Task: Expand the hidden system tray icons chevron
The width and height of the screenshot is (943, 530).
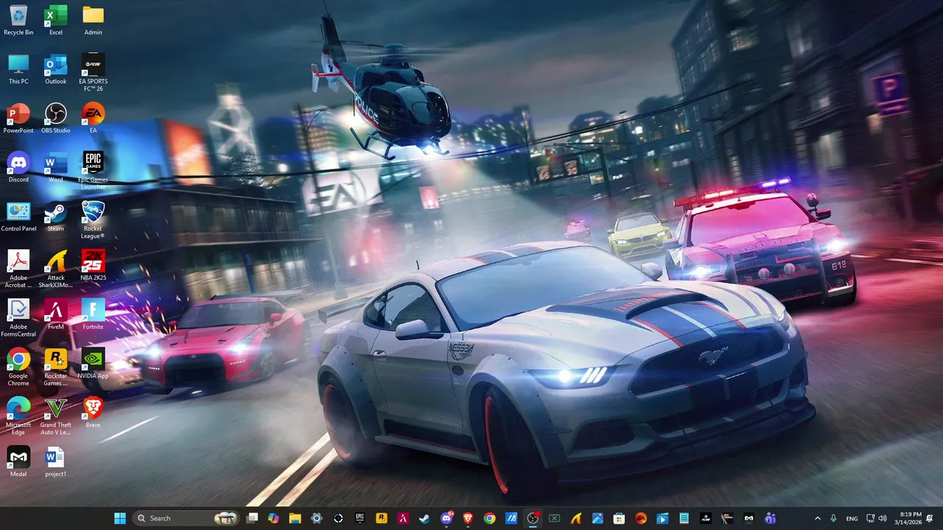Action: pyautogui.click(x=817, y=518)
